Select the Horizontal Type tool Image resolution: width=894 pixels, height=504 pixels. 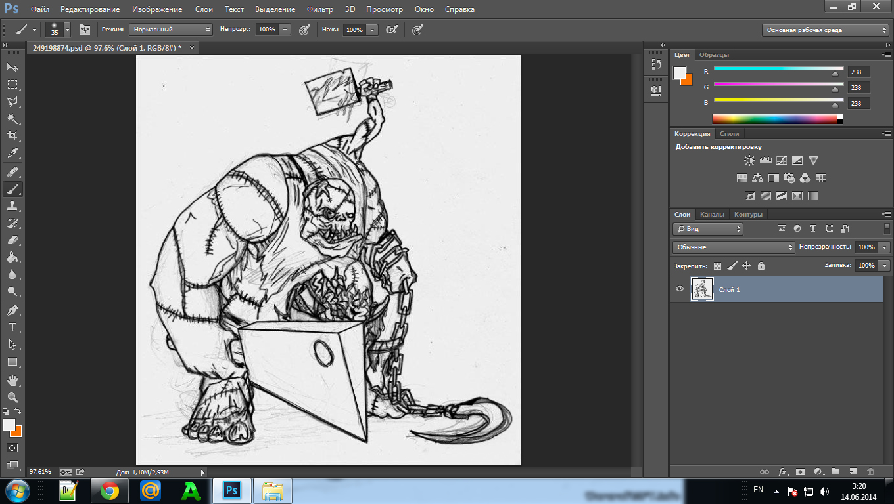[12, 327]
